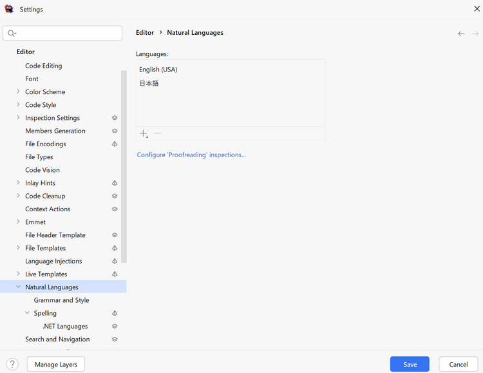Click the Editor breadcrumb
The width and height of the screenshot is (483, 373).
click(x=145, y=33)
